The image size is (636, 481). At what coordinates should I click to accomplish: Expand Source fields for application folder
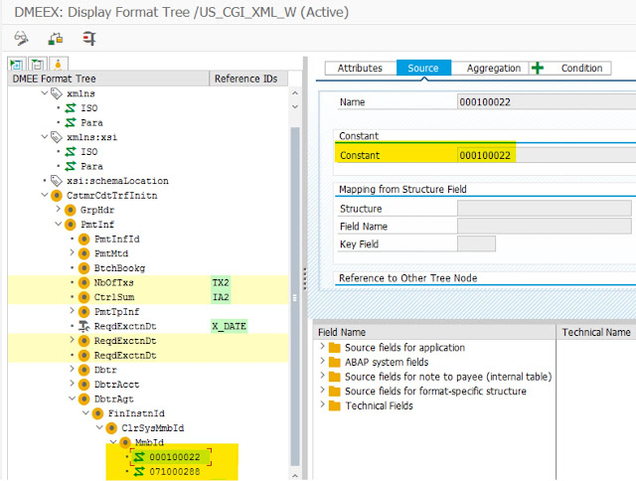[322, 347]
